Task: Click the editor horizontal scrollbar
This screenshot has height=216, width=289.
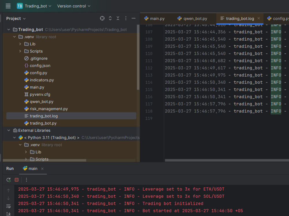Action: (227, 160)
